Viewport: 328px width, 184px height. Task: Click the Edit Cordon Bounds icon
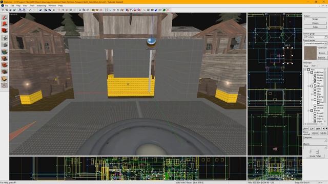(x=97, y=10)
